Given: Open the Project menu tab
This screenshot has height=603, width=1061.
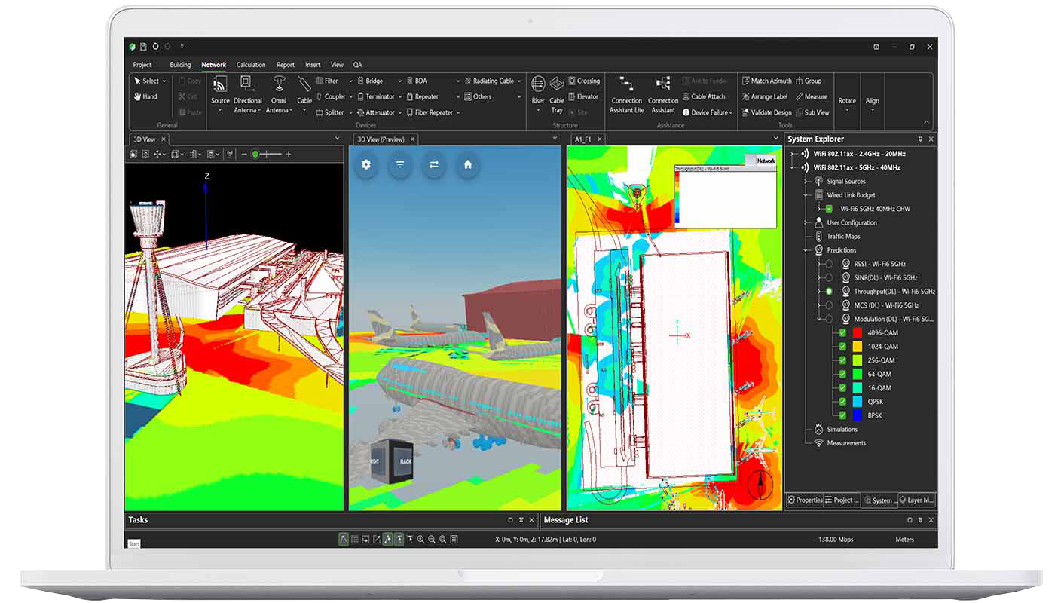Looking at the screenshot, I should [142, 65].
